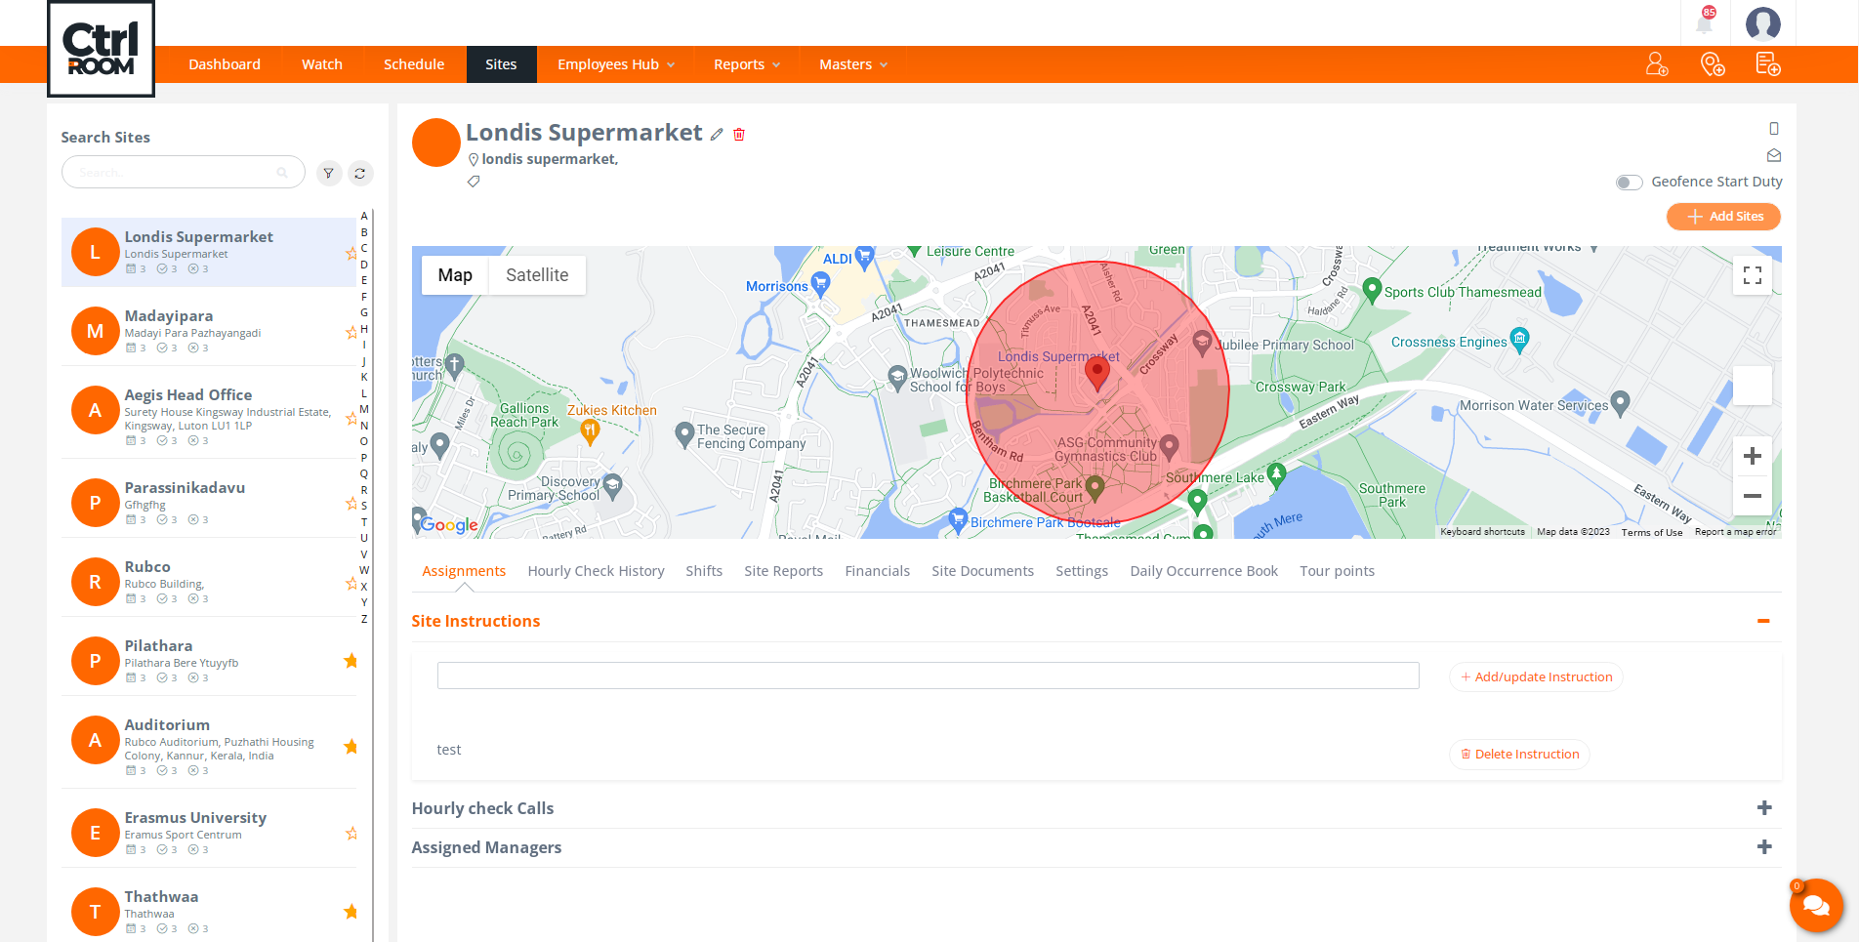The width and height of the screenshot is (1859, 942).
Task: Click the mobile phone icon at top right
Action: coord(1774,129)
